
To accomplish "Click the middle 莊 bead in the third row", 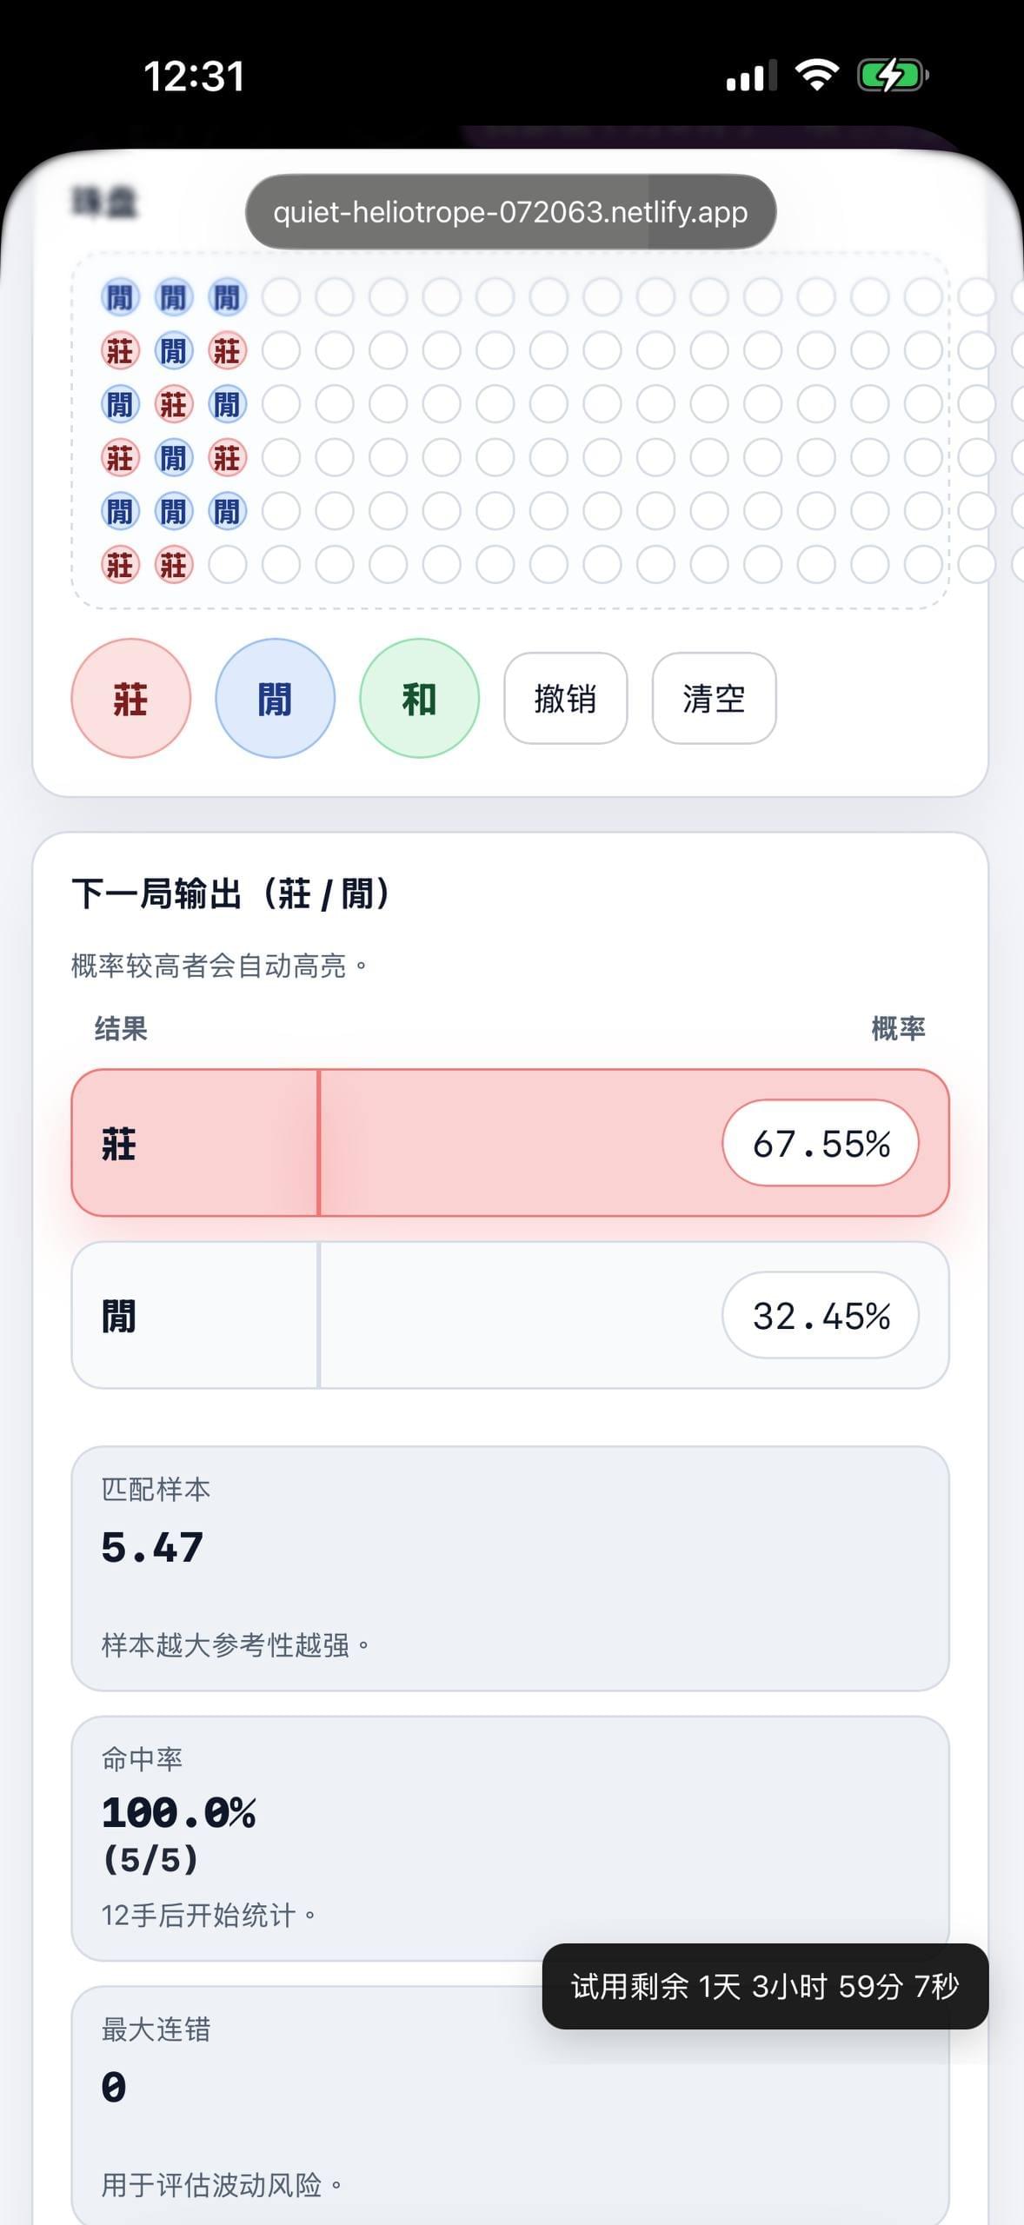I will coord(174,404).
